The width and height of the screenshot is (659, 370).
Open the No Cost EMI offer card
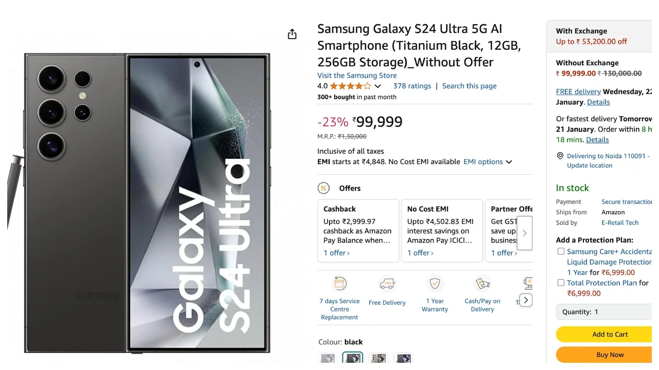[x=442, y=231]
